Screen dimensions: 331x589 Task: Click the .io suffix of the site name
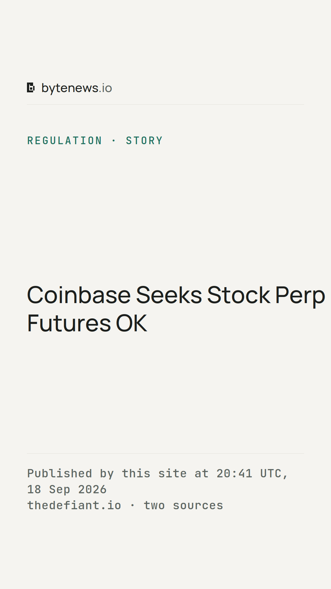tap(105, 88)
